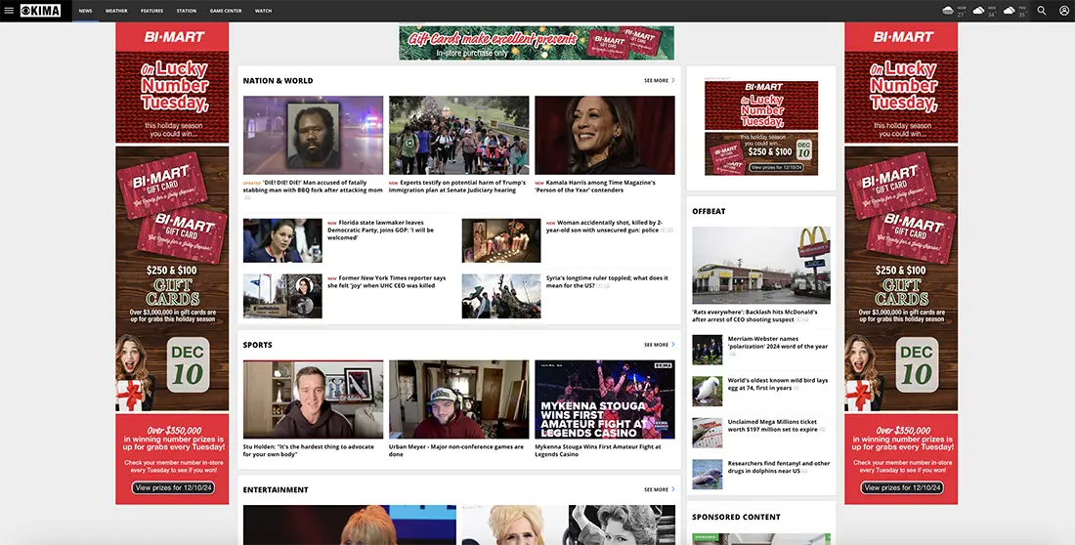Open unclaimed Mega Millions ticket headline
This screenshot has height=545, width=1075.
coord(773,426)
